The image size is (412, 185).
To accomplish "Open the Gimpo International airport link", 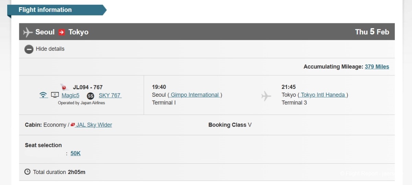I will [x=195, y=95].
